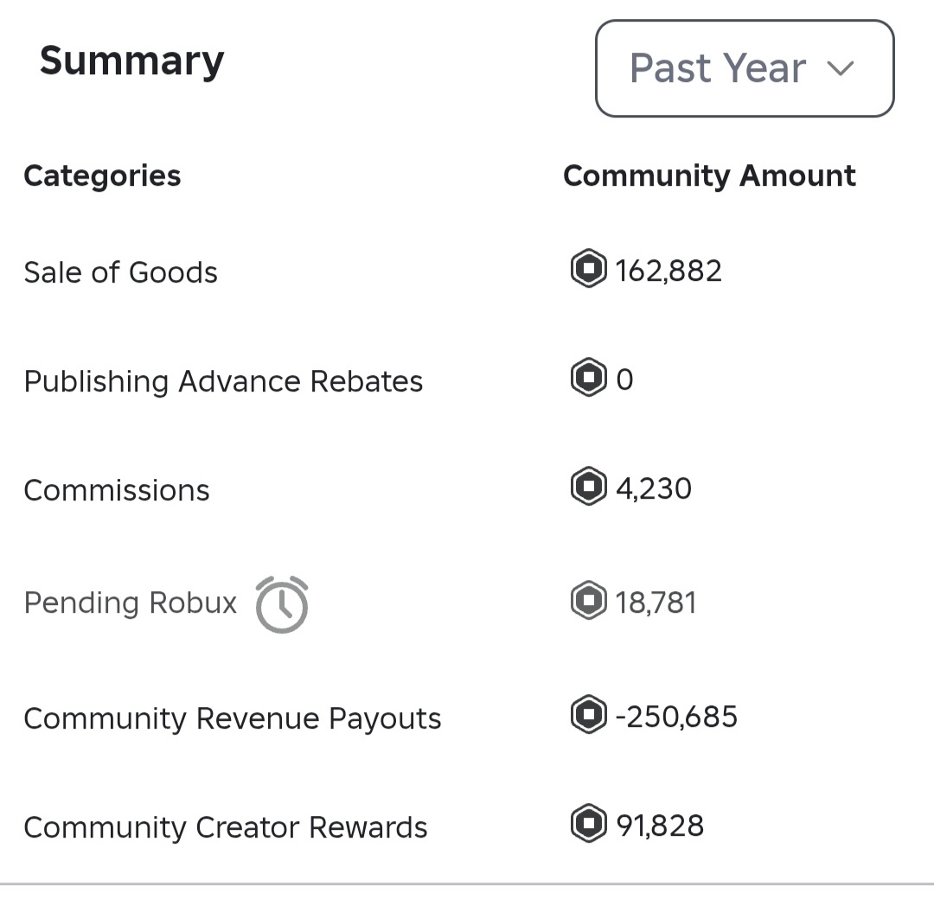934x899 pixels.
Task: Click the Summary heading
Action: (x=131, y=61)
